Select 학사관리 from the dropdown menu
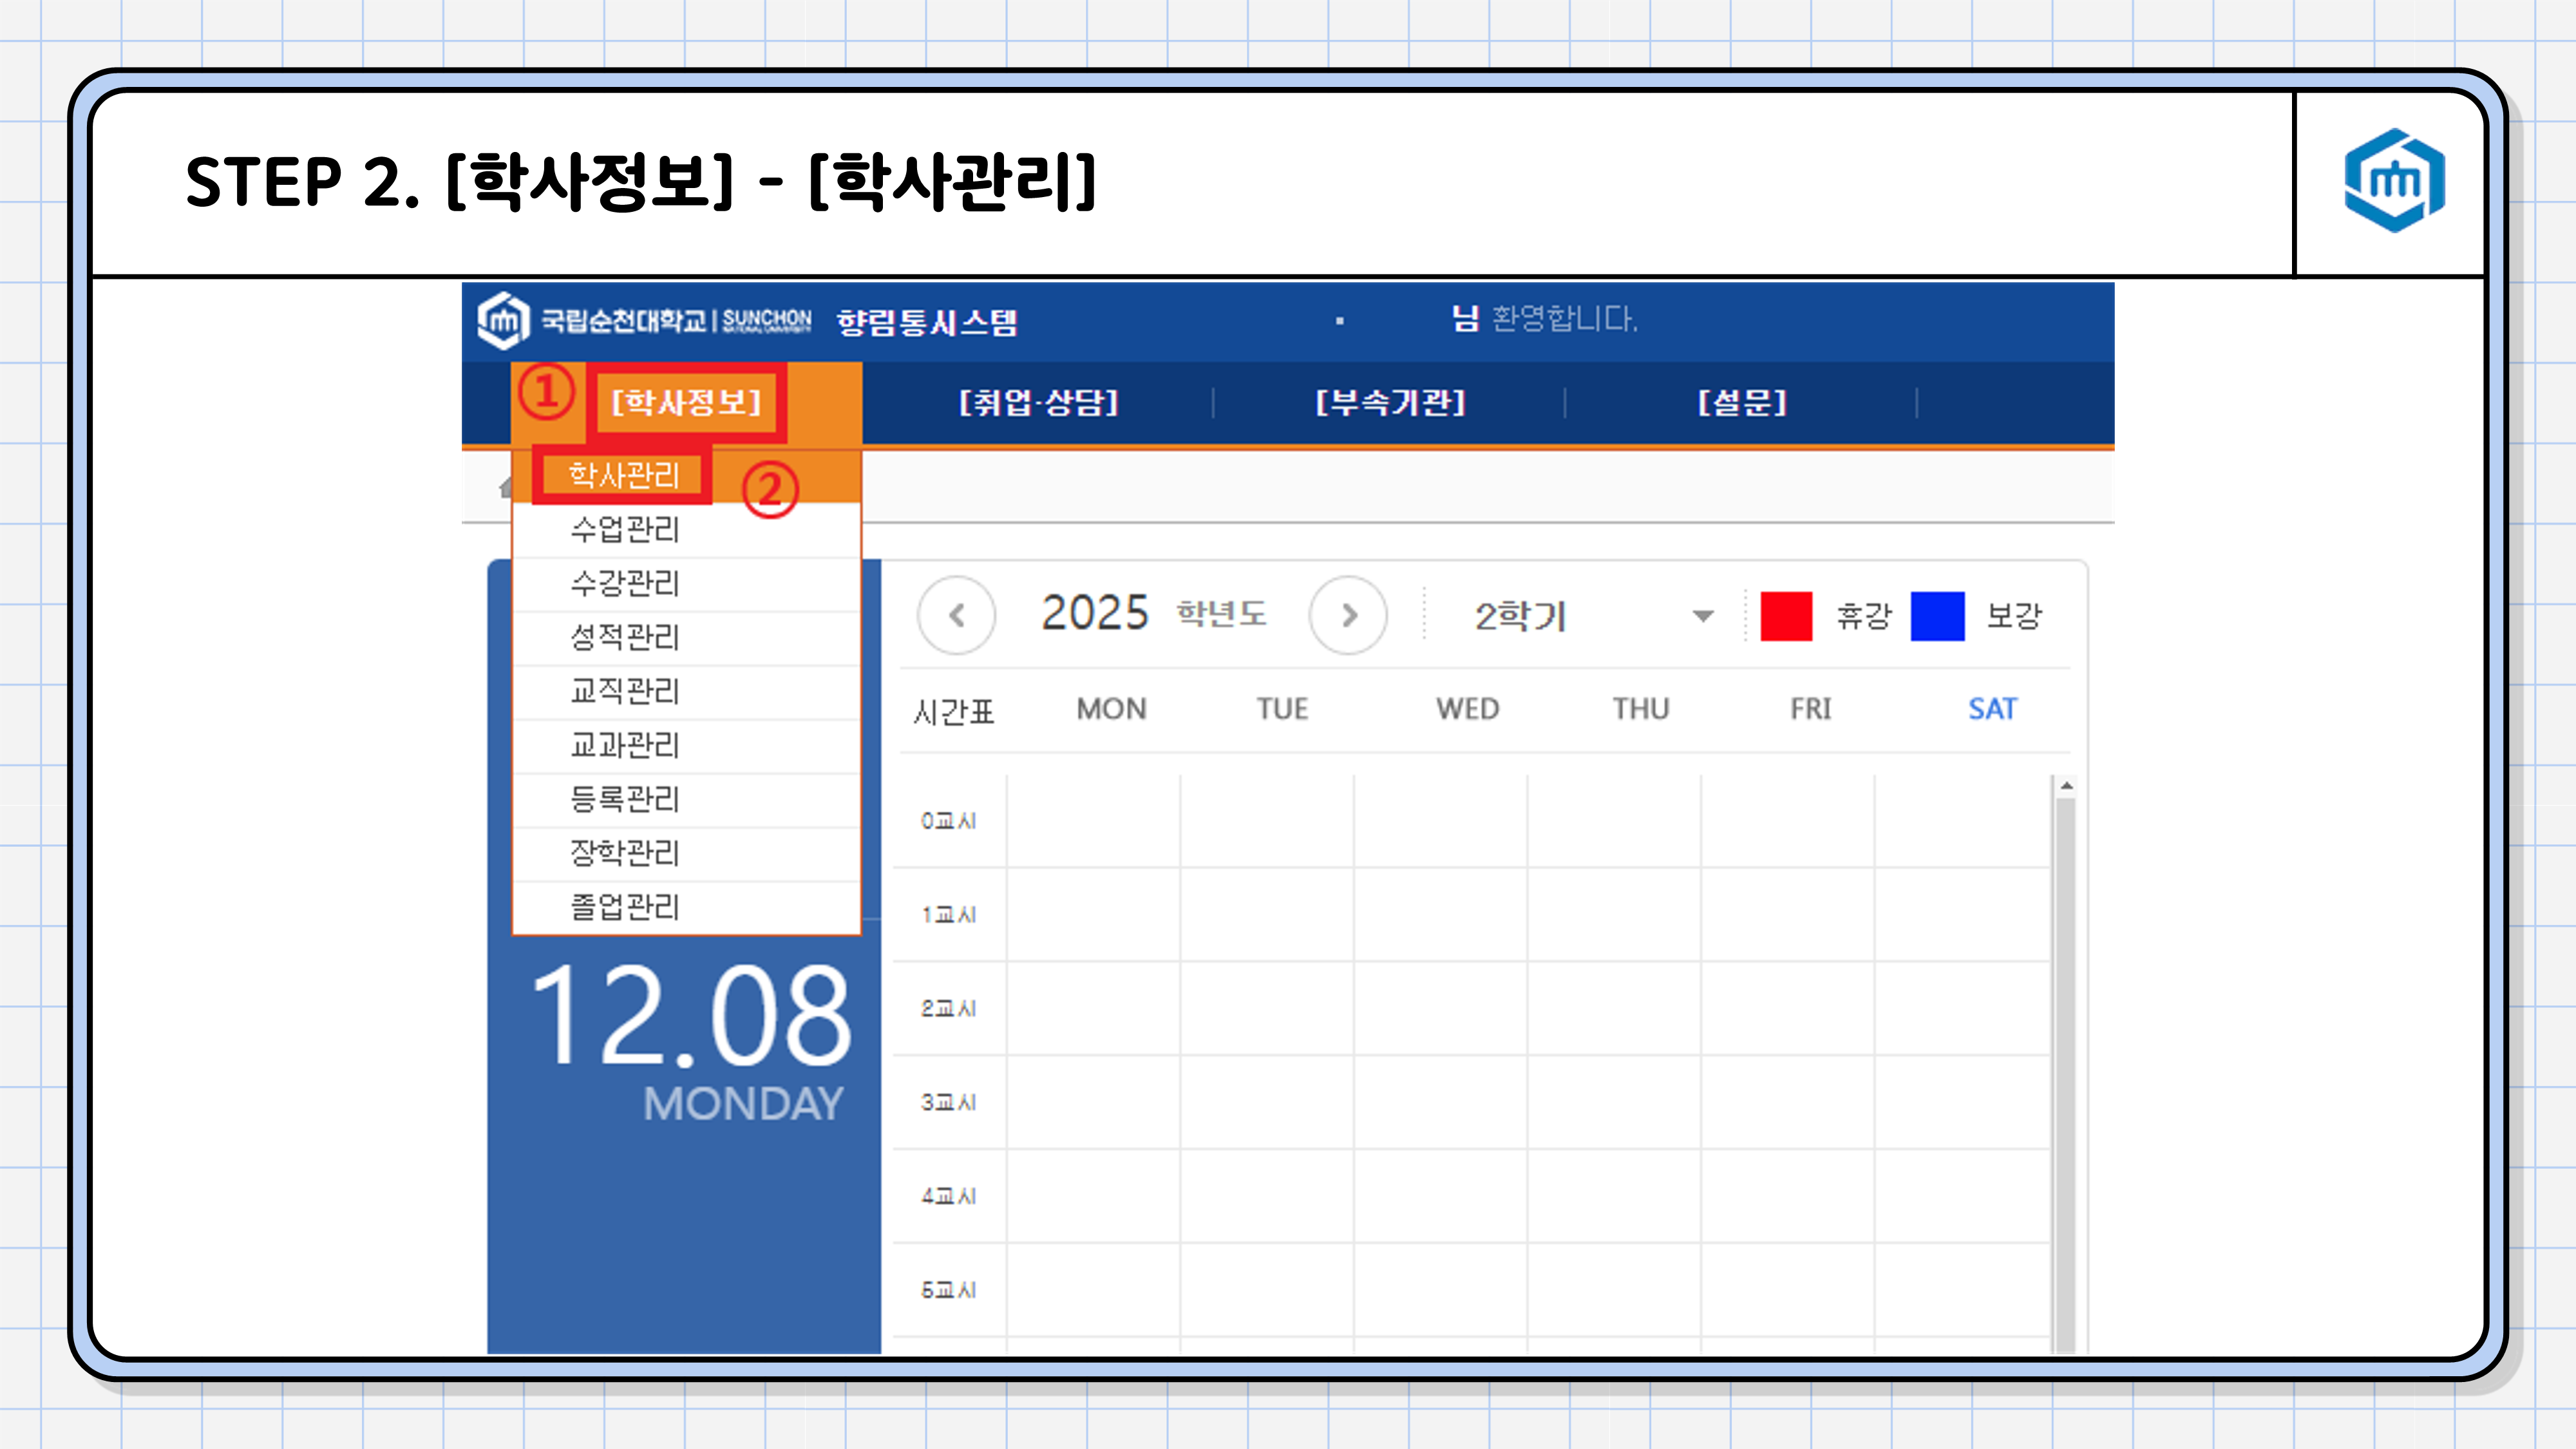Screen dimensions: 2576x1449 [623, 475]
